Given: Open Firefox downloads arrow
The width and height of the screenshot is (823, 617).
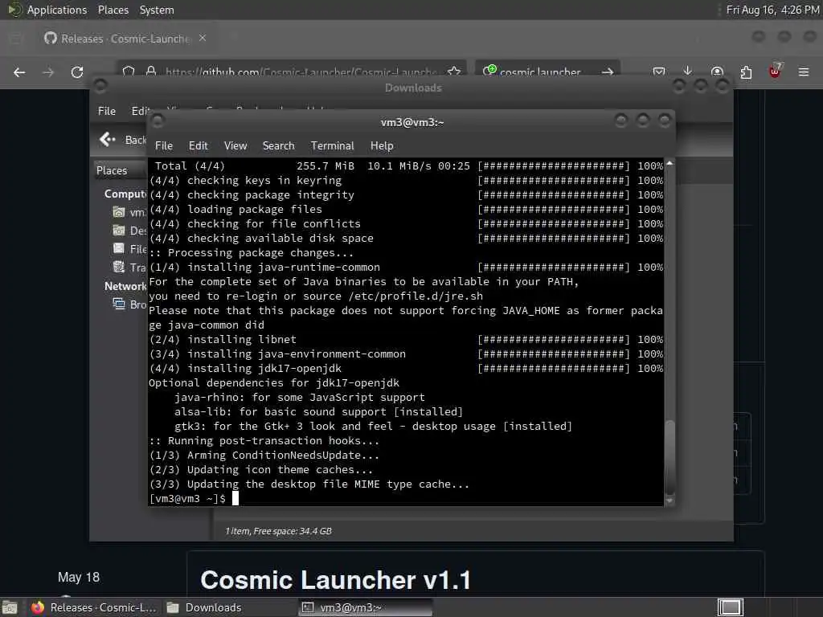Looking at the screenshot, I should point(688,72).
